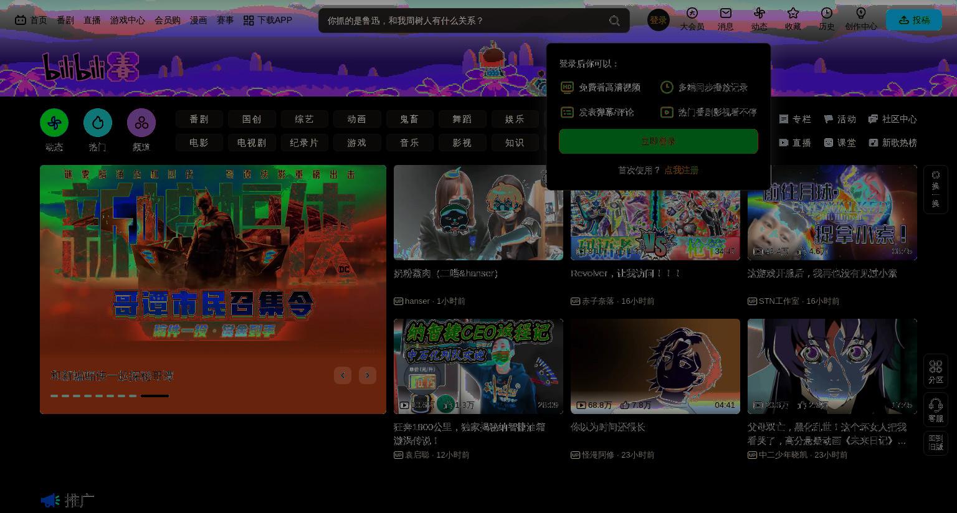Open the 动态 icon in top bar
The width and height of the screenshot is (957, 513).
click(759, 19)
